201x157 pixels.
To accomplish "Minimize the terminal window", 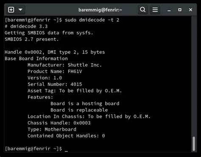I will point(169,10).
